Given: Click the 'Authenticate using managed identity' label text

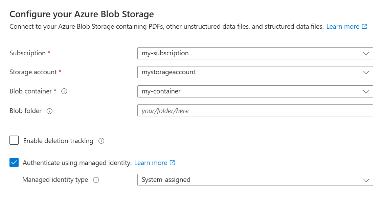Looking at the screenshot, I should coord(77,163).
